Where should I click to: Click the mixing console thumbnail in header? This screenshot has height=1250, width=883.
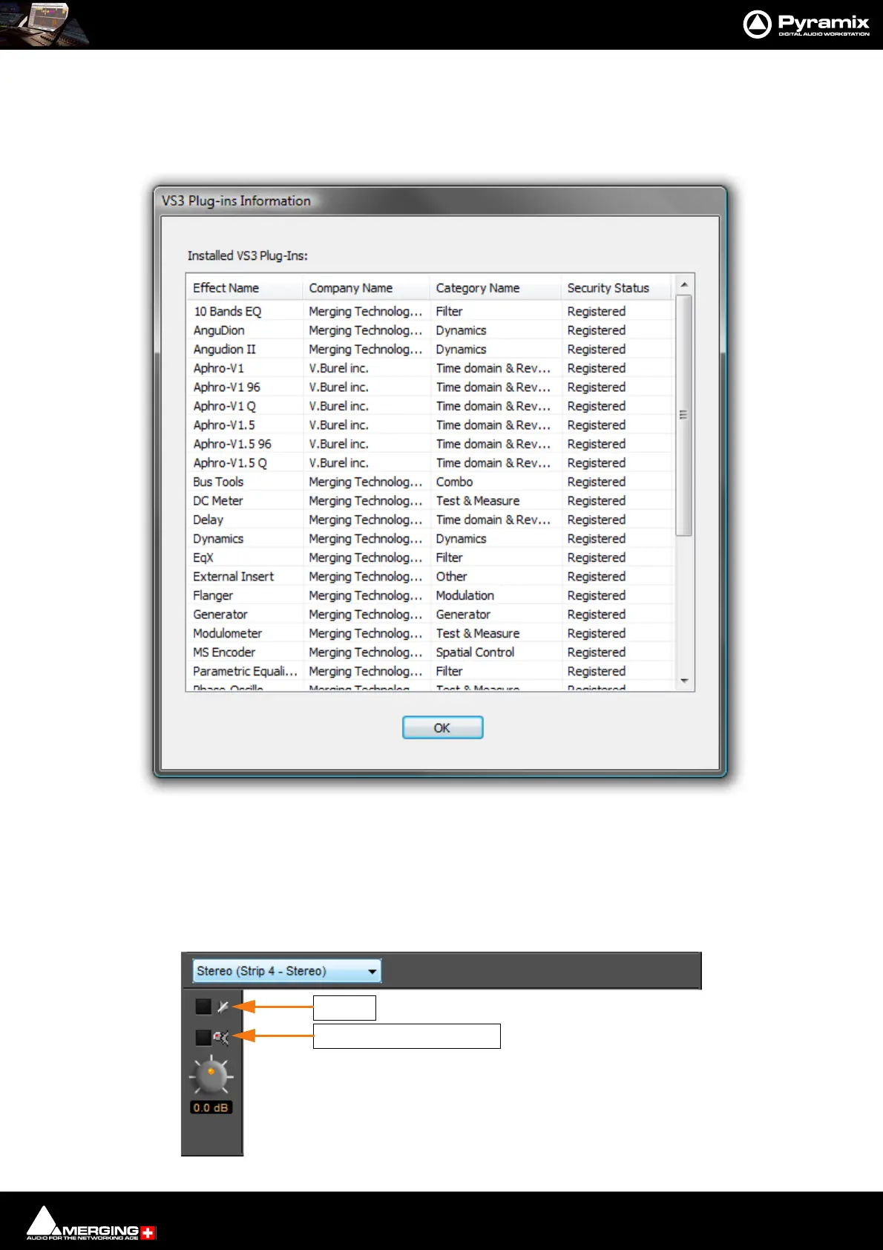(44, 24)
